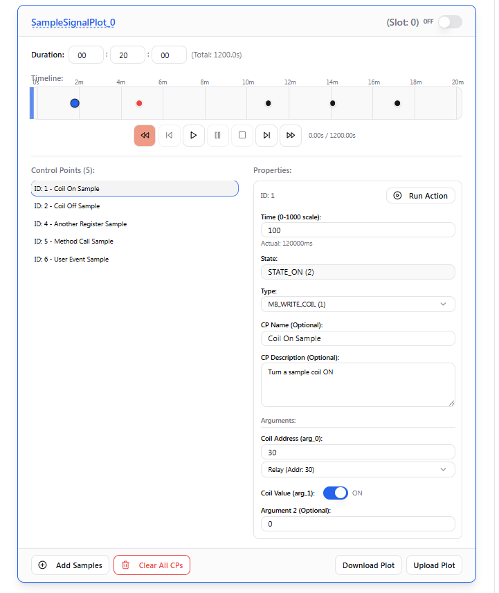
Task: Select Method Call Sample in list
Action: [73, 241]
